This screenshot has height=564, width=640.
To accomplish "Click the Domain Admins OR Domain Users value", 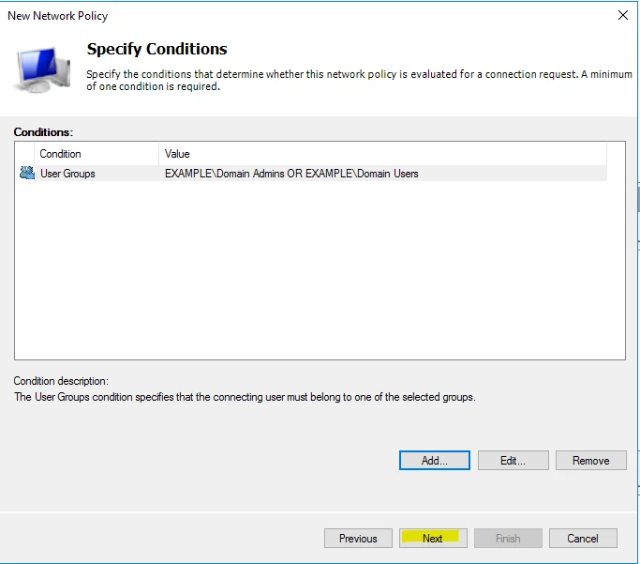I will click(291, 174).
